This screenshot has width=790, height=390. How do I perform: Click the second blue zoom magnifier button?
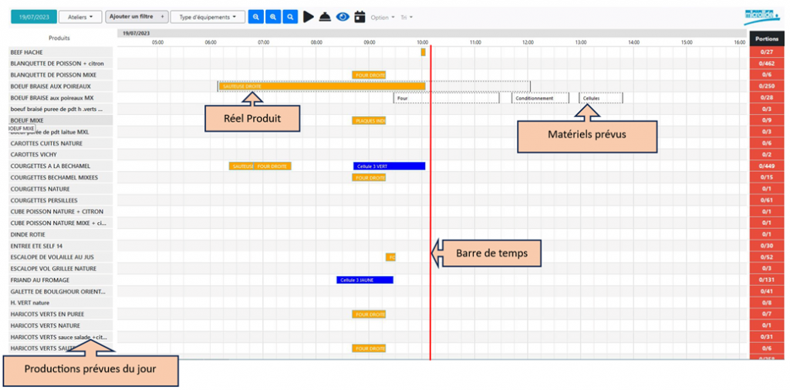click(273, 17)
